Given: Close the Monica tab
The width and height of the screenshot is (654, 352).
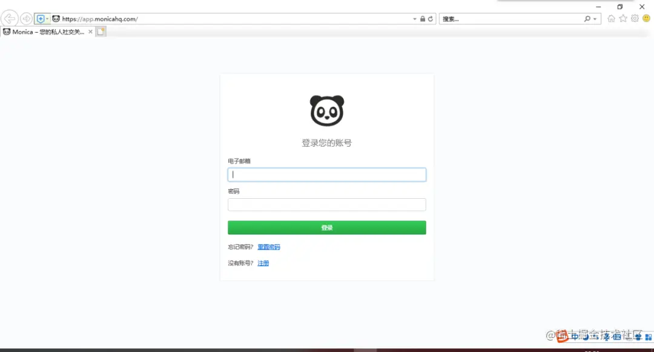Looking at the screenshot, I should coord(90,32).
